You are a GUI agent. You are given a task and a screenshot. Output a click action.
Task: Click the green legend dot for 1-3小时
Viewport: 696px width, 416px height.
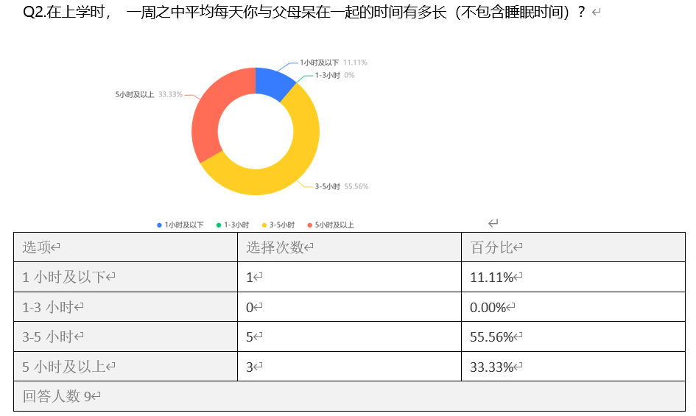219,225
